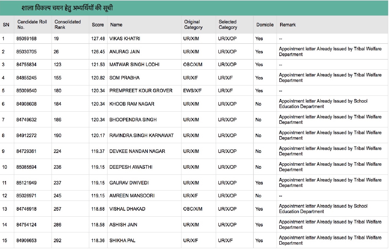Image resolution: width=389 pixels, height=249 pixels.
Task: Select the name DEEPESH AWASTHI
Action: [x=131, y=167]
